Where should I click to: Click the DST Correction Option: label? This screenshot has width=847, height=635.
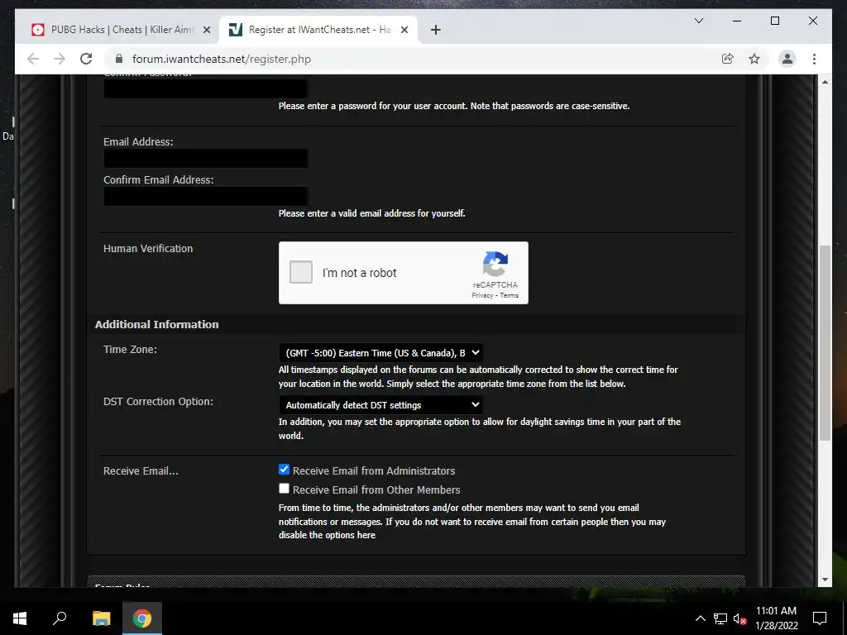pos(158,401)
